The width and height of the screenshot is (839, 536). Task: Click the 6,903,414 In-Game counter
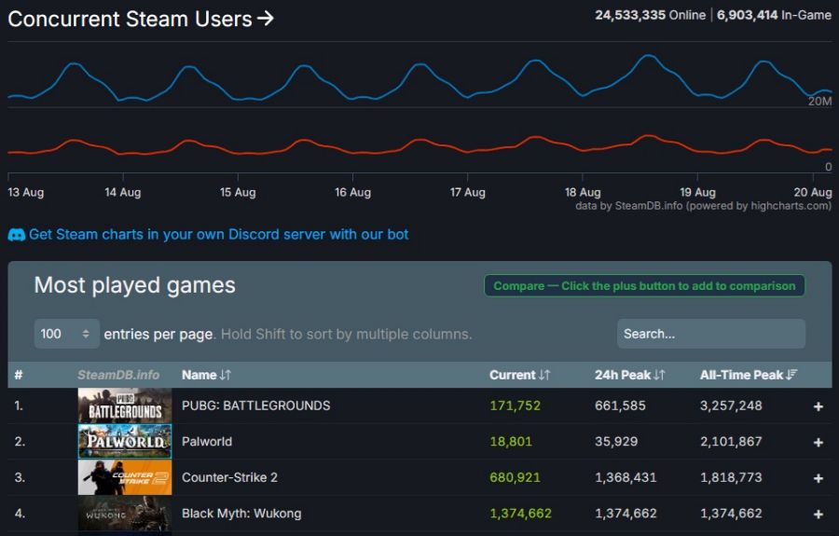click(774, 15)
